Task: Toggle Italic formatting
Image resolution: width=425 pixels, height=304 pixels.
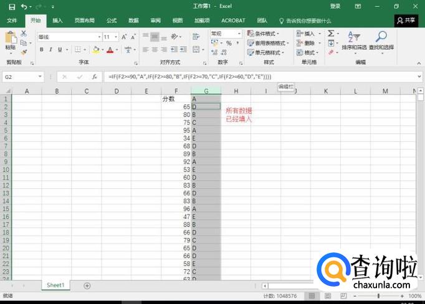Action: pyautogui.click(x=50, y=50)
